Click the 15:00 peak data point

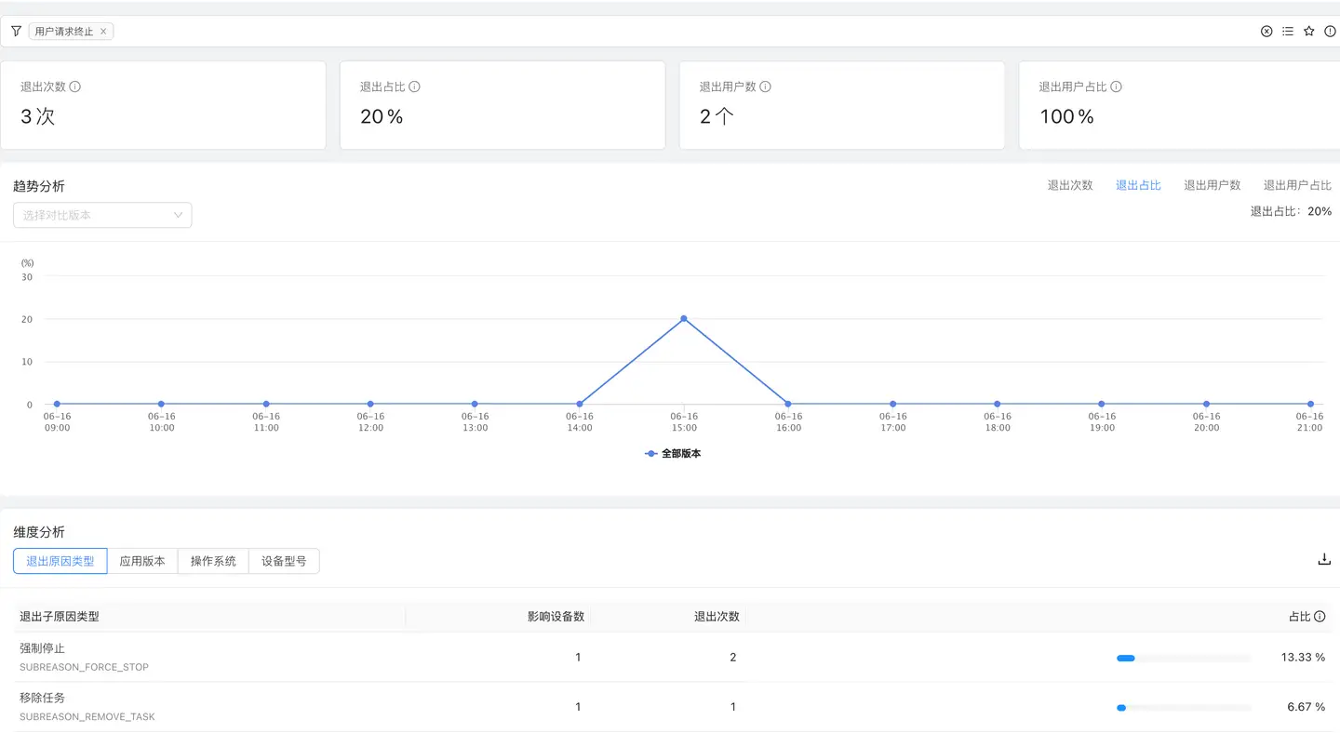coord(684,318)
